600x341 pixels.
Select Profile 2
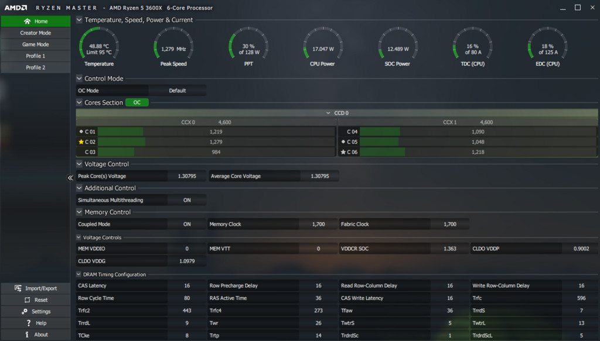pos(36,67)
